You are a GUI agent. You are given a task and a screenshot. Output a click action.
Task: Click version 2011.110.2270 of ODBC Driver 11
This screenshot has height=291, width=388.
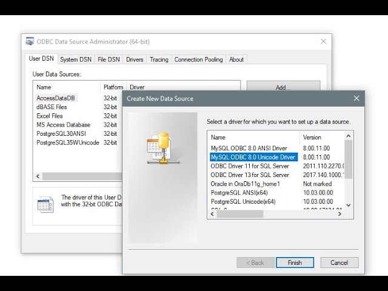323,166
